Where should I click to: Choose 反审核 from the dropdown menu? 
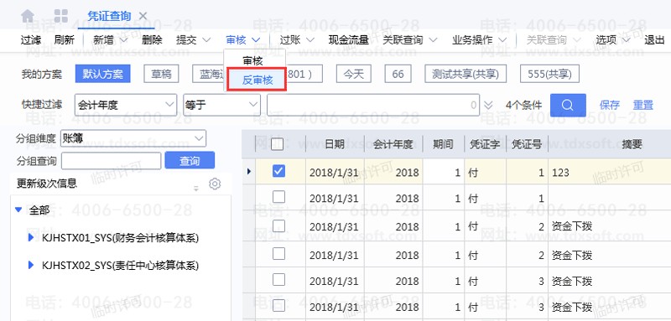pos(257,80)
